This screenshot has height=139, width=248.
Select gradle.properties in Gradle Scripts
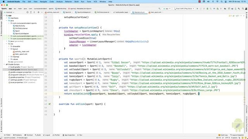point(24,77)
